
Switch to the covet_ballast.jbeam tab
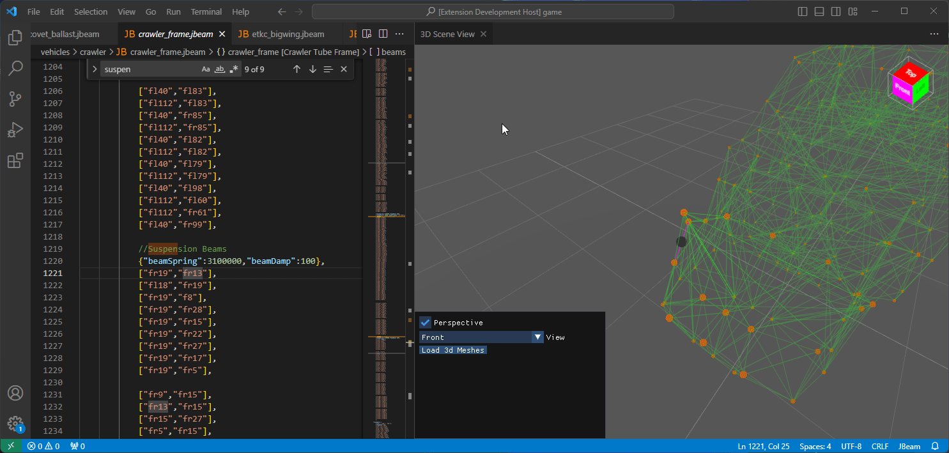pos(74,34)
